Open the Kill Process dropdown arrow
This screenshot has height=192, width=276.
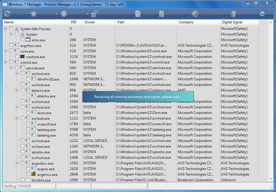[x=87, y=14]
